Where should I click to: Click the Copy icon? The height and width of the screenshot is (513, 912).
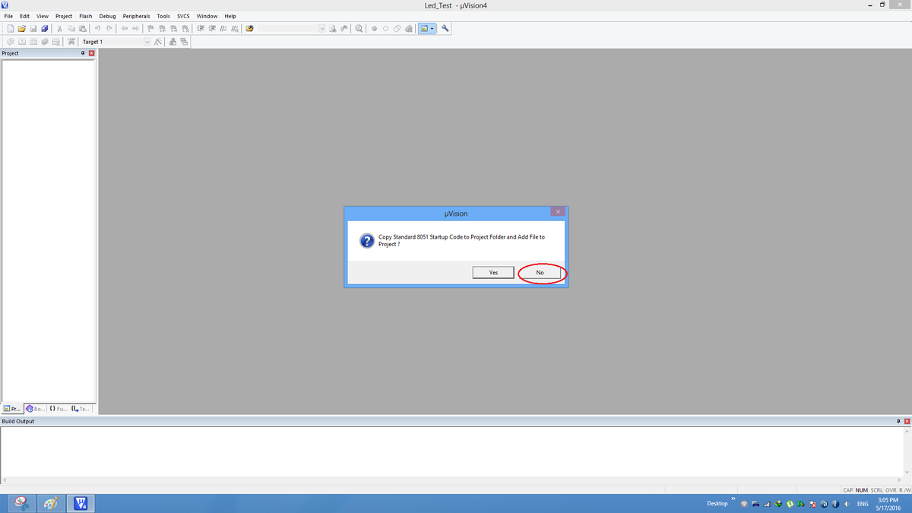[71, 29]
